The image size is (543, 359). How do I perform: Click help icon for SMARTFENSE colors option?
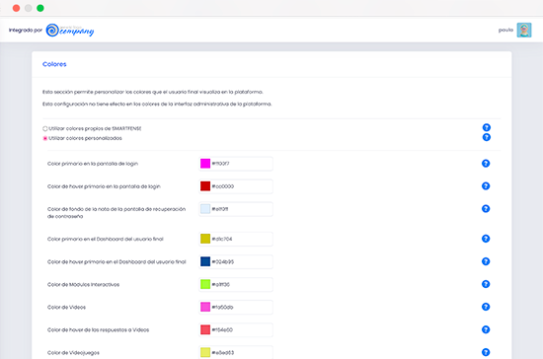point(486,127)
